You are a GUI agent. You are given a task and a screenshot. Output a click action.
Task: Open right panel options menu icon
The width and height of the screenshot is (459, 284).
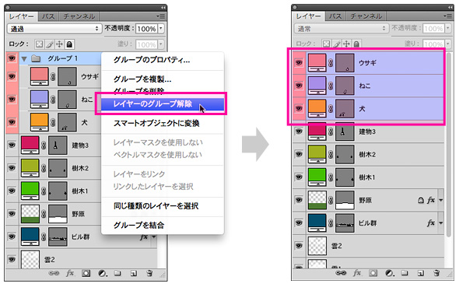pyautogui.click(x=447, y=16)
